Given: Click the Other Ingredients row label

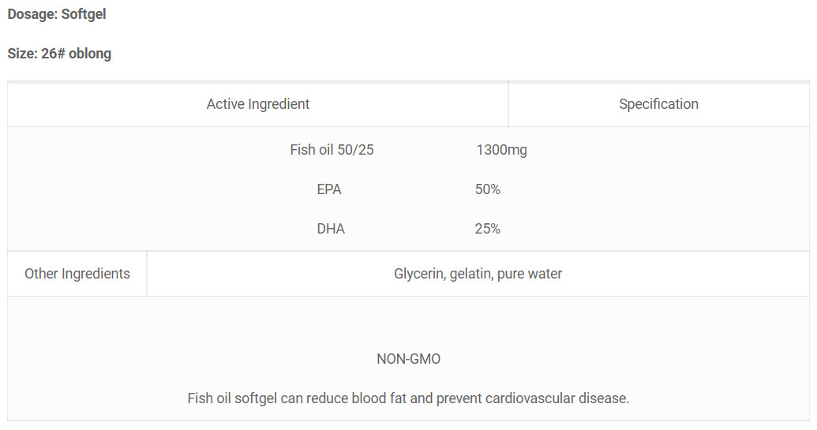Looking at the screenshot, I should click(77, 274).
